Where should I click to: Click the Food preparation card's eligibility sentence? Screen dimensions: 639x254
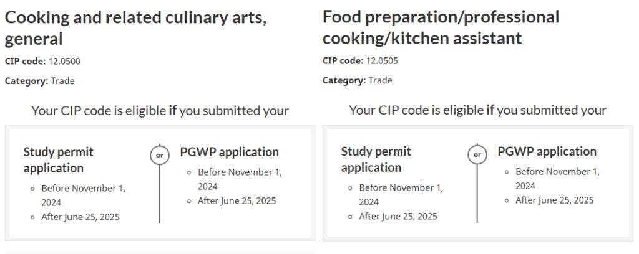point(477,110)
